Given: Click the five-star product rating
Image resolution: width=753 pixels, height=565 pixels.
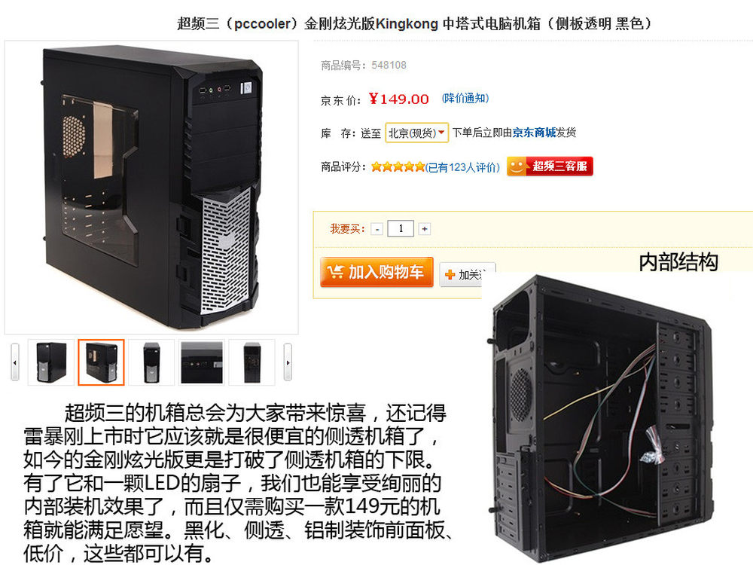Looking at the screenshot, I should coord(398,166).
